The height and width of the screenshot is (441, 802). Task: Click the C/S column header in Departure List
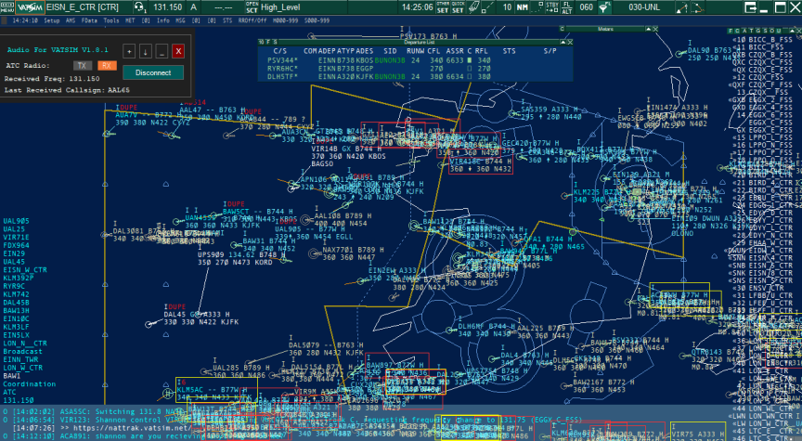279,51
